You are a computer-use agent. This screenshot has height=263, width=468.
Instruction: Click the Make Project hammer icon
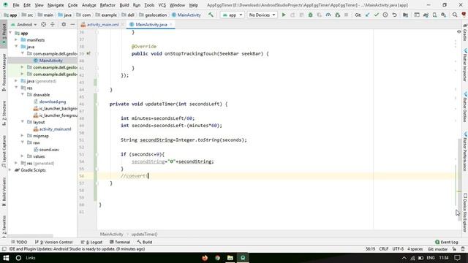(211, 15)
